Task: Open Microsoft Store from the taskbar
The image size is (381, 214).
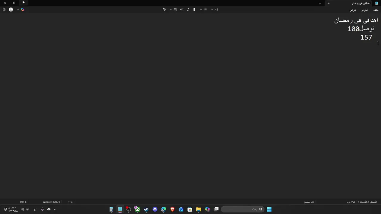Action: pos(190,209)
